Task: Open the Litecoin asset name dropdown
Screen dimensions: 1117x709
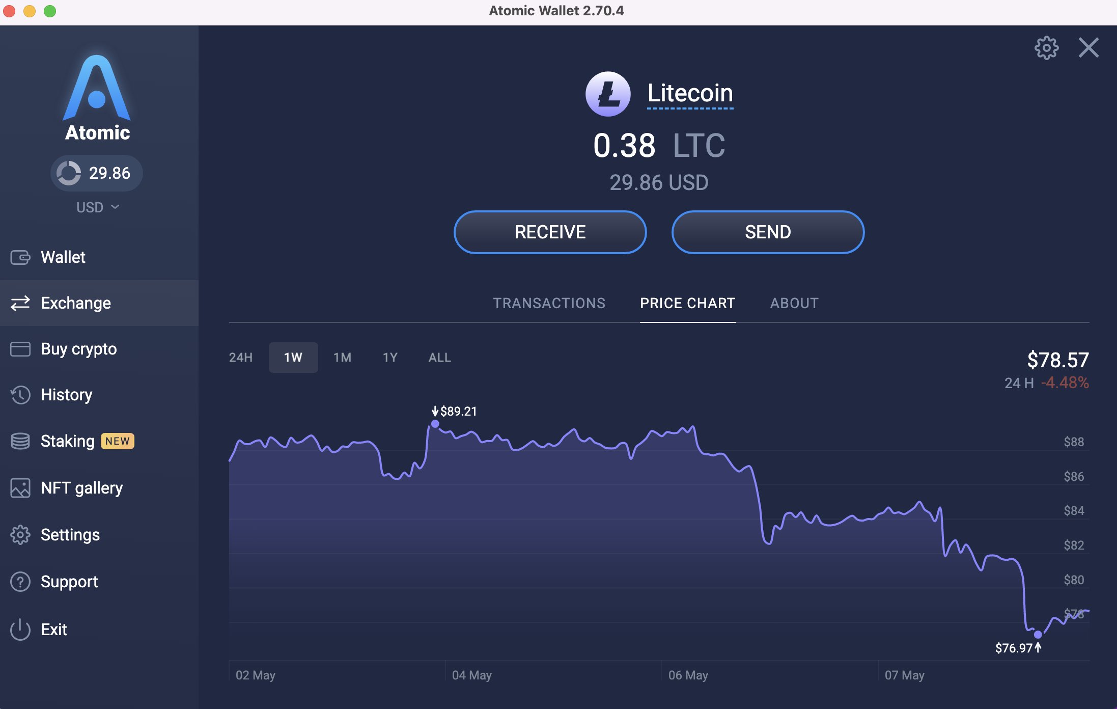Action: (690, 93)
